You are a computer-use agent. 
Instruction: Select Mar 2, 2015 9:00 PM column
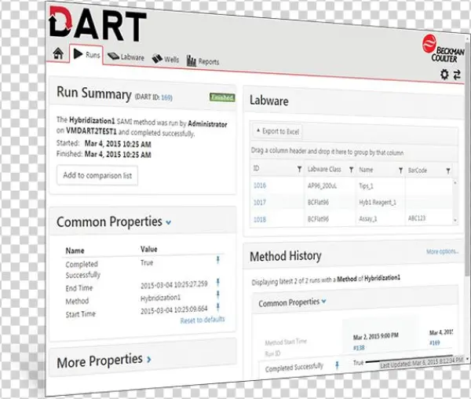[x=375, y=336]
